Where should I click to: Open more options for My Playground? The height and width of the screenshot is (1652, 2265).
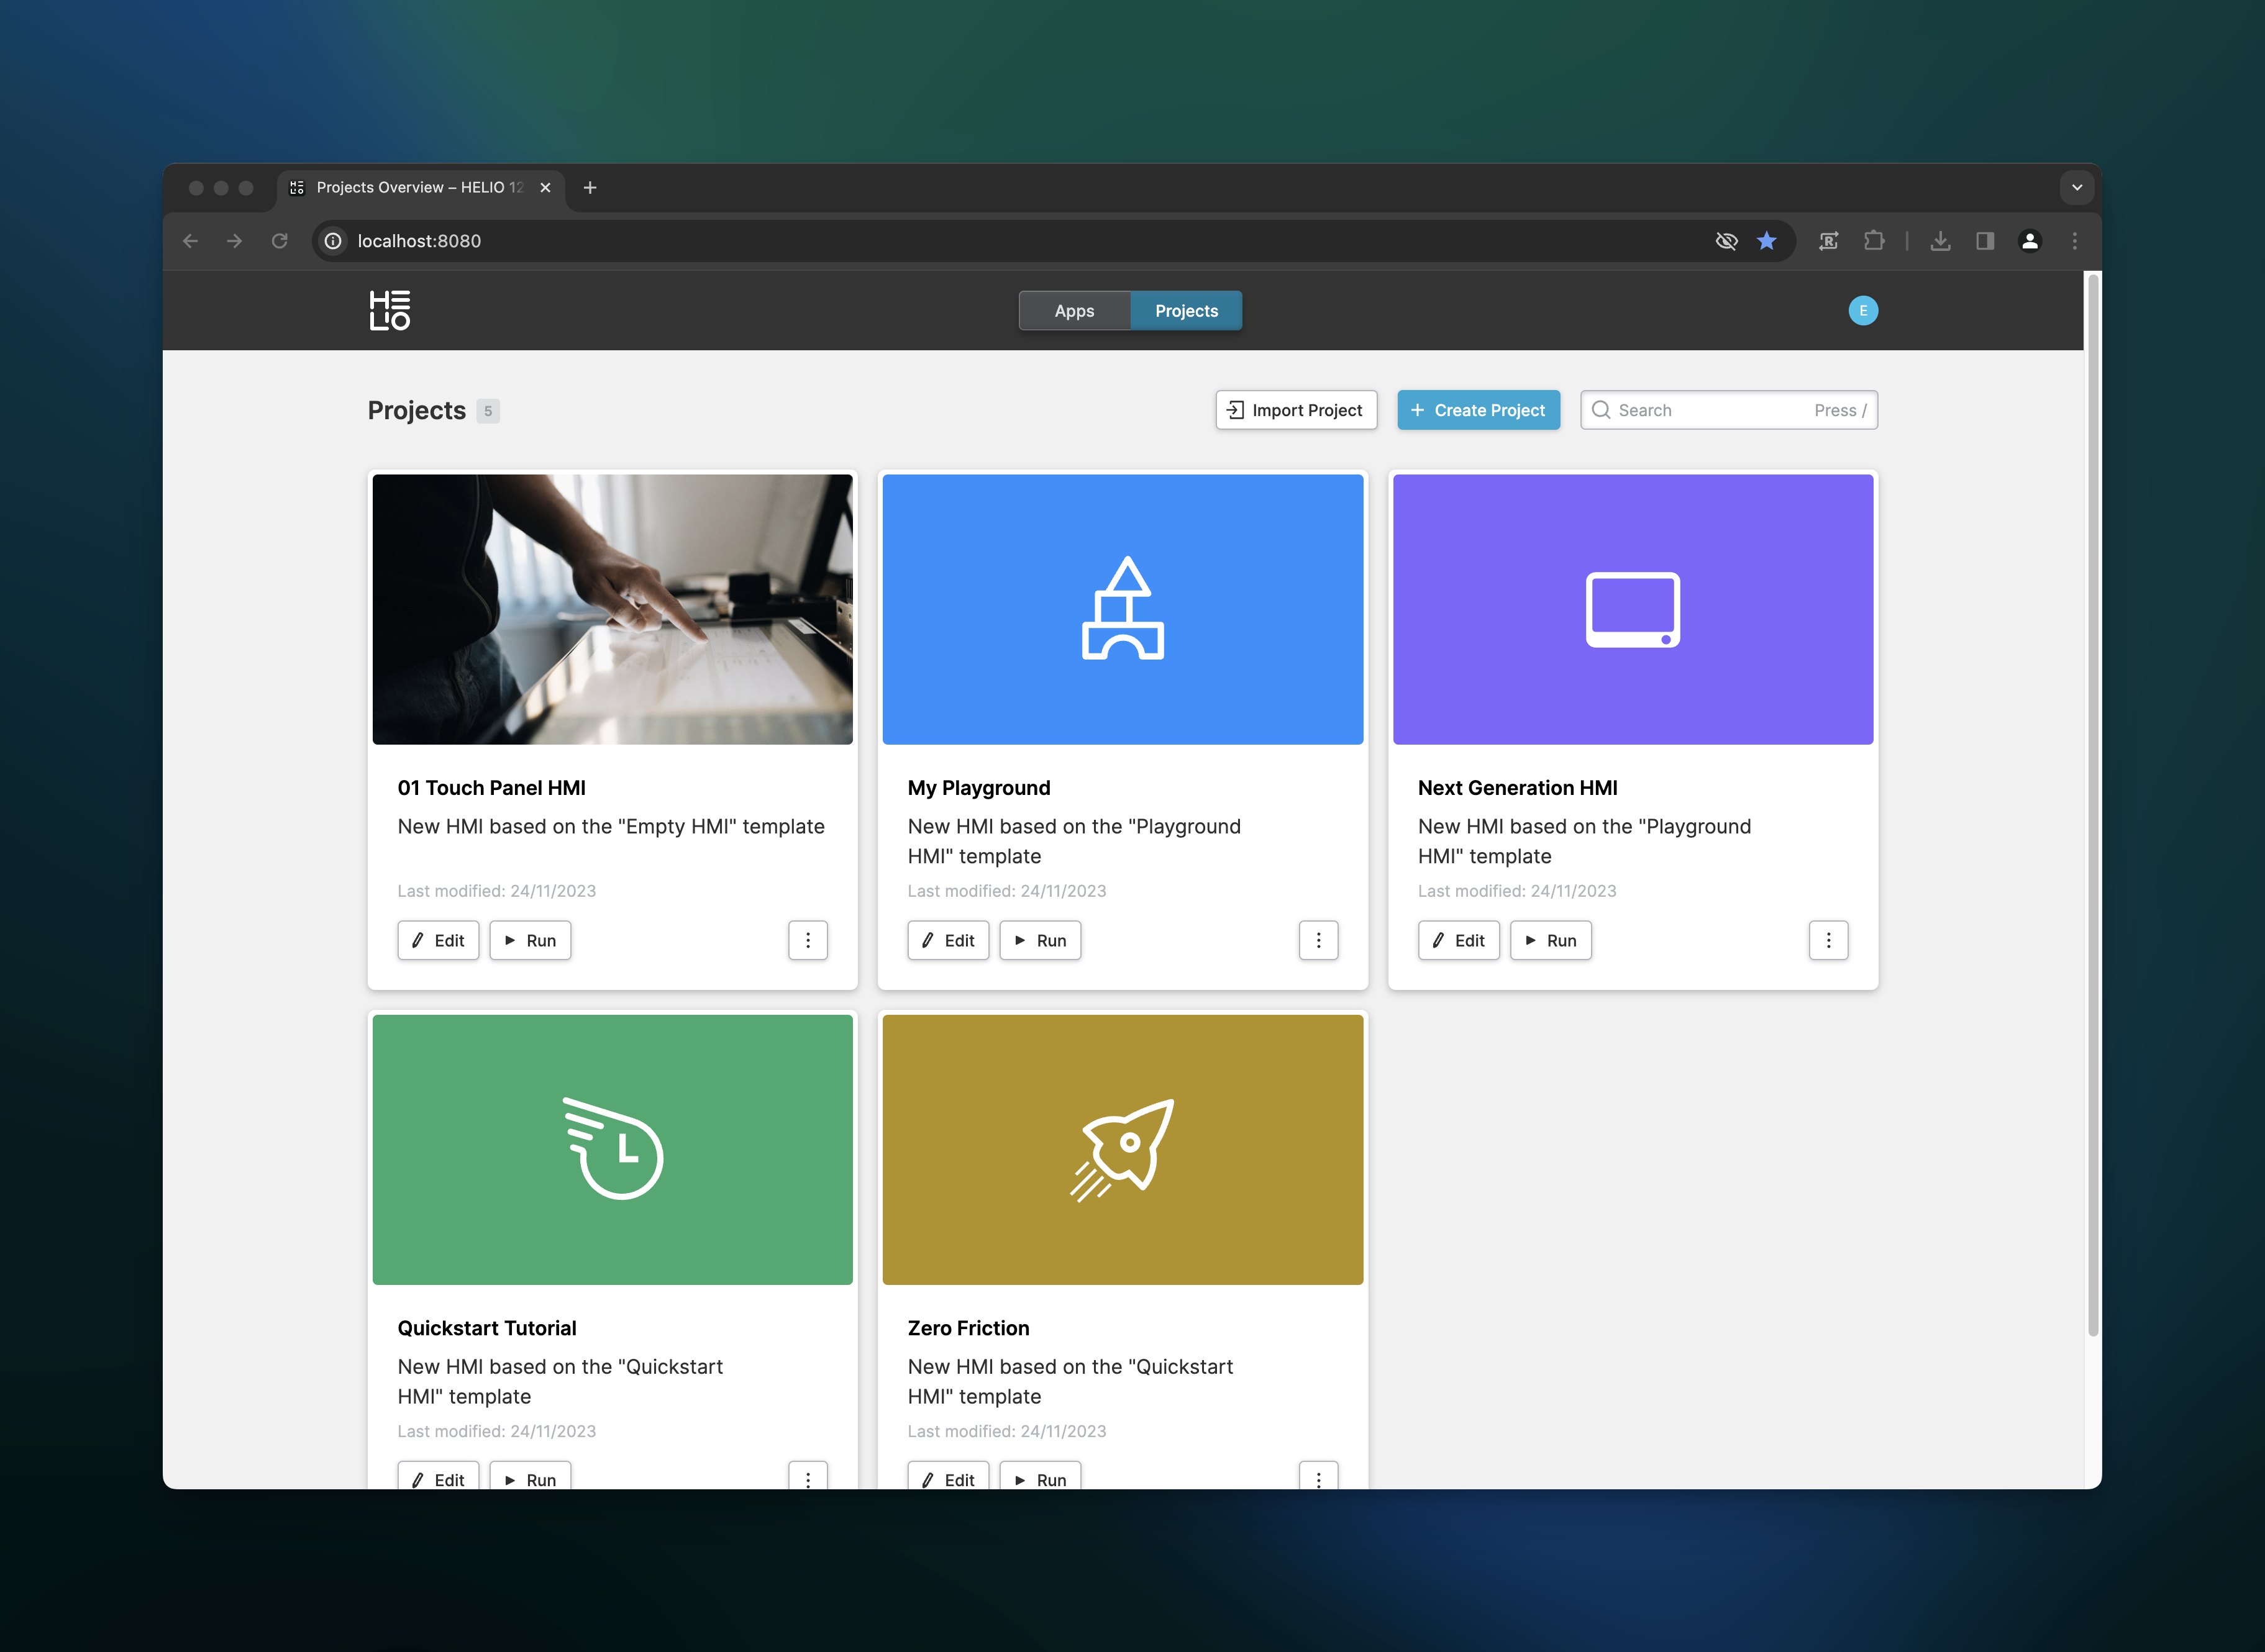[x=1318, y=940]
